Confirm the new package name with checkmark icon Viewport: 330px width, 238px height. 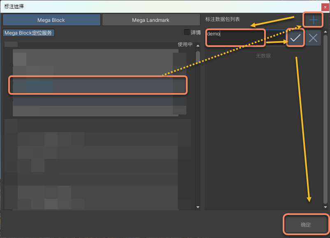(x=295, y=38)
